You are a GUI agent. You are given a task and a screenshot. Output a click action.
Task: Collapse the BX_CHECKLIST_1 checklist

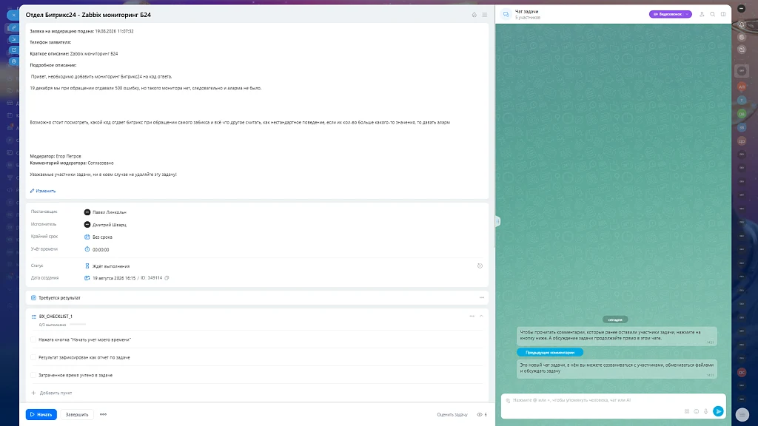pos(481,317)
